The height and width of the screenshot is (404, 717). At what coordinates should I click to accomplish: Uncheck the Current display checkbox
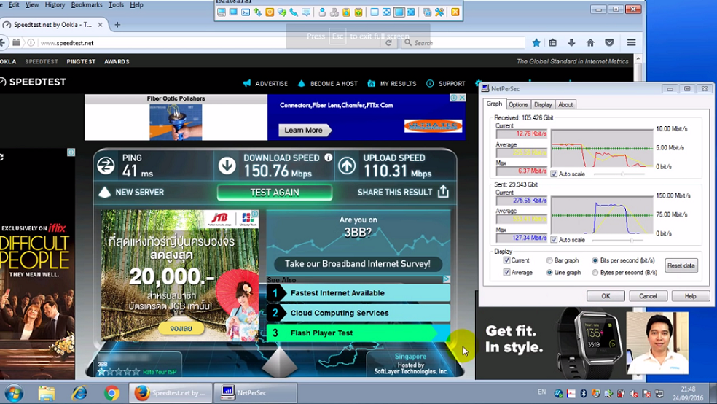click(x=506, y=260)
